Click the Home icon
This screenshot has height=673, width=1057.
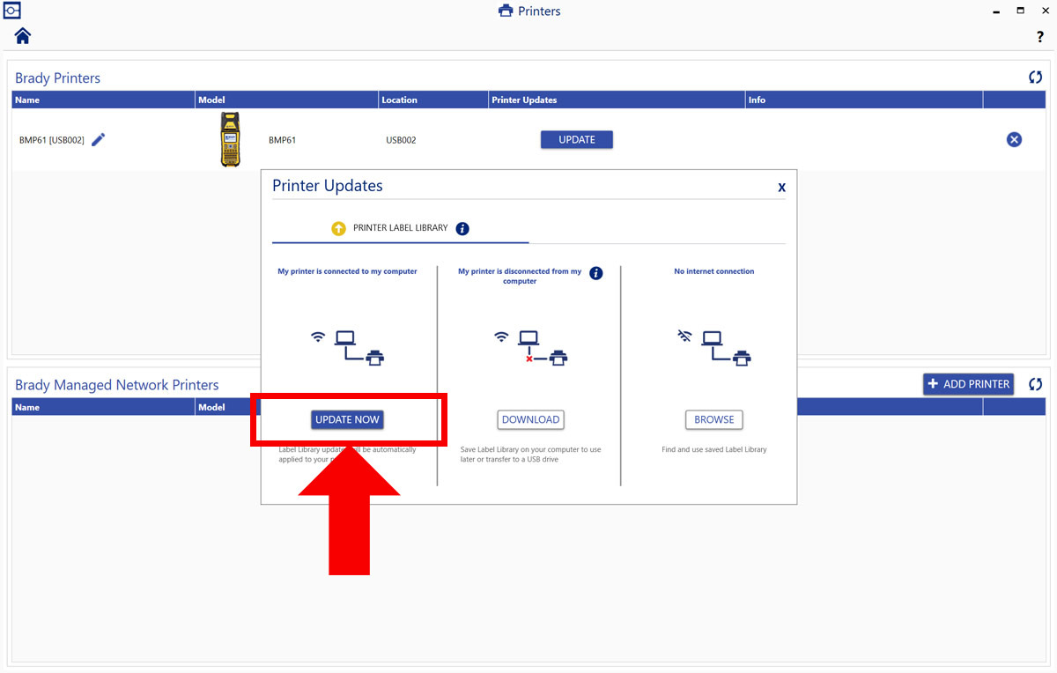point(21,35)
